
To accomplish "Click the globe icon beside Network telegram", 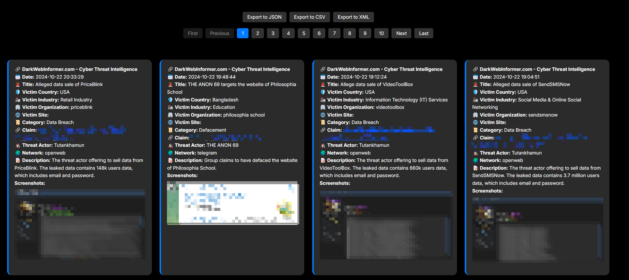I will (170, 153).
